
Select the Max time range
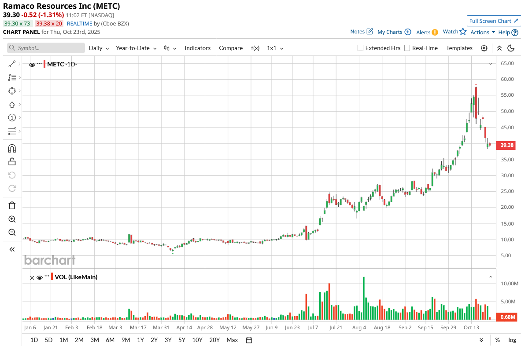[x=232, y=340]
